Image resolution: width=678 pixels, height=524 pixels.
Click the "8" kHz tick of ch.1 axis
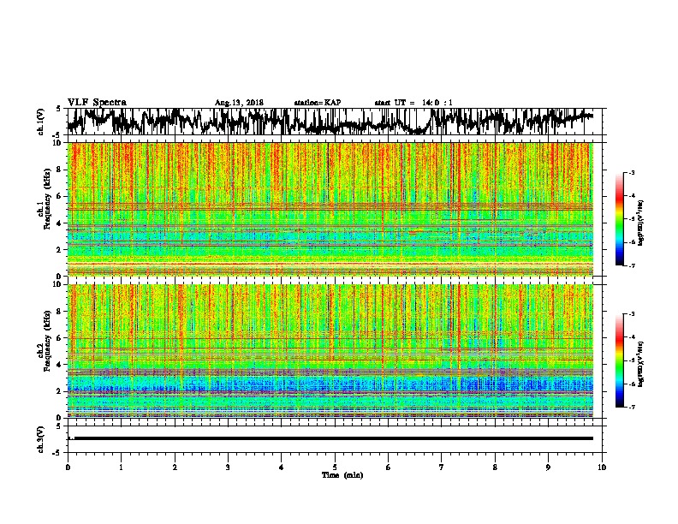pos(60,170)
